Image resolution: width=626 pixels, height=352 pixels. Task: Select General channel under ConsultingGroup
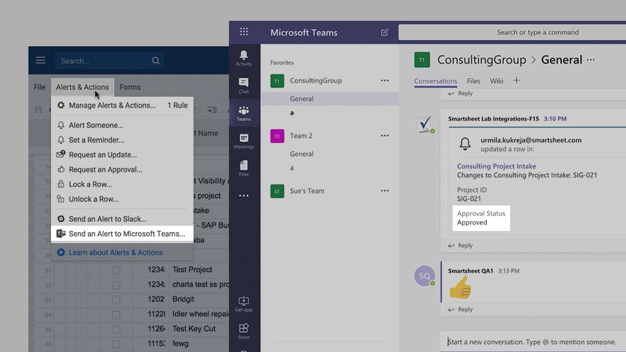point(330,98)
